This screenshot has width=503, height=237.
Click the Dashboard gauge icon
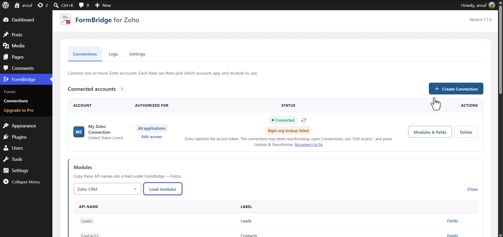(x=6, y=20)
